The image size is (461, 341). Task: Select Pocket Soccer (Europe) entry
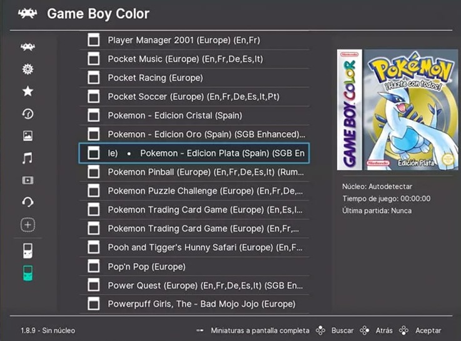(195, 97)
